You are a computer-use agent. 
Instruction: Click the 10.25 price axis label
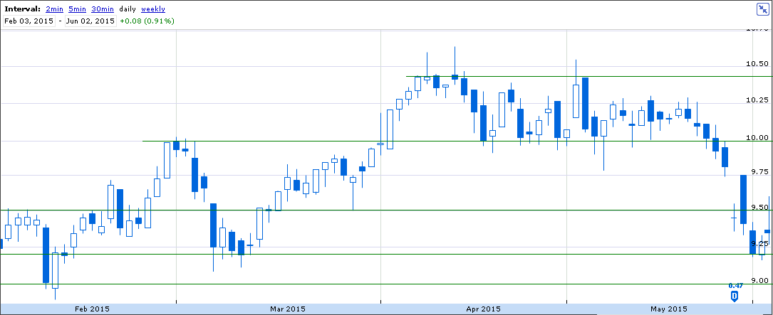756,100
